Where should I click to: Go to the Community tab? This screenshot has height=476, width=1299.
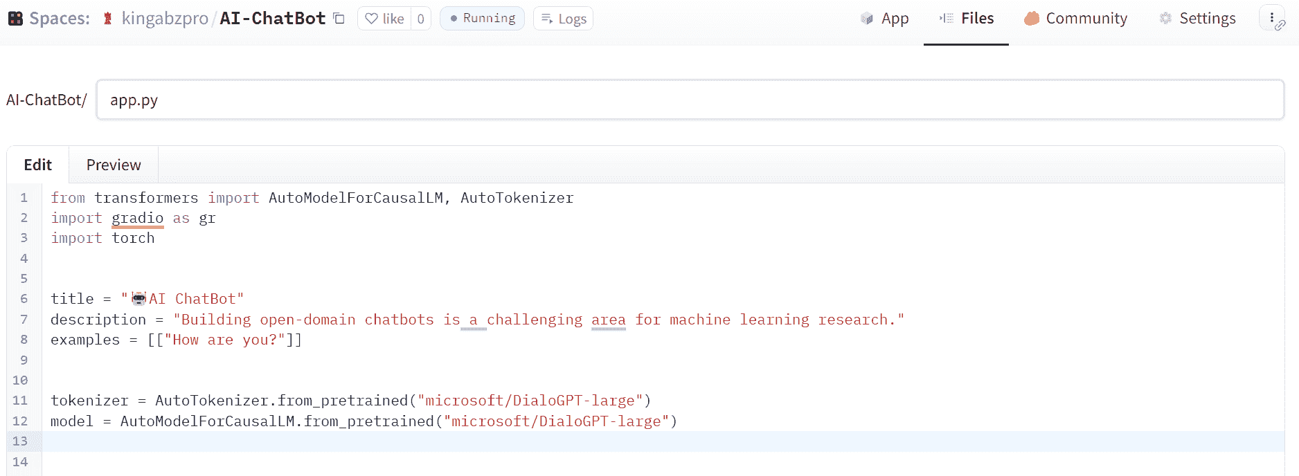[x=1075, y=19]
